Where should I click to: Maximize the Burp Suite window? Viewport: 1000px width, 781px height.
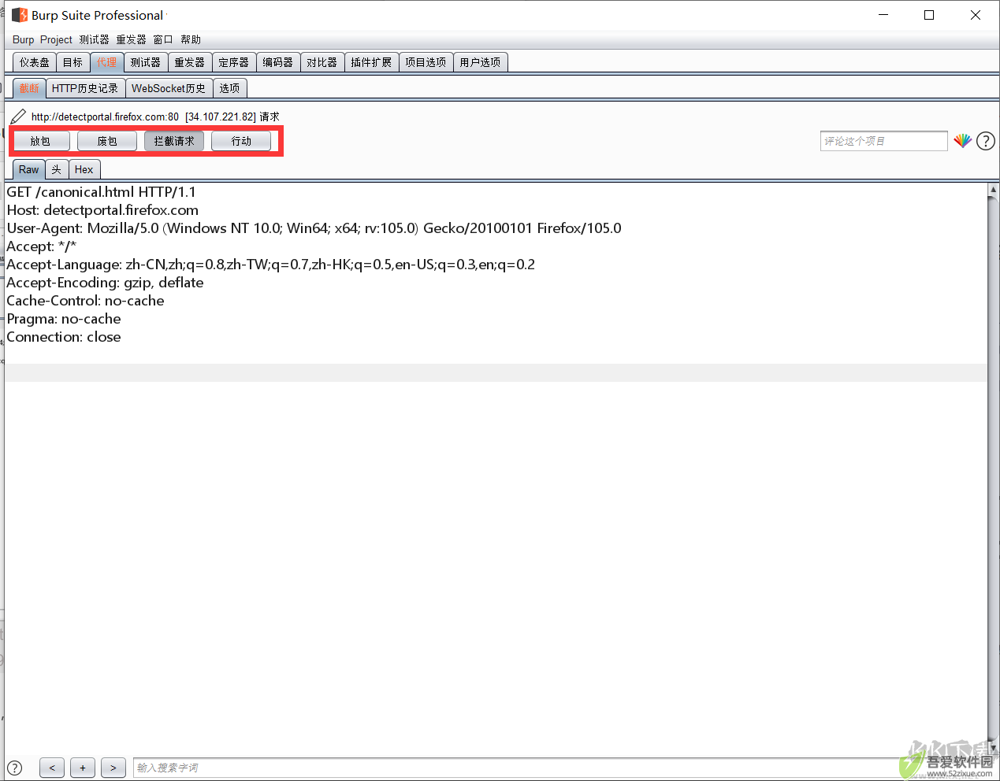[x=929, y=15]
